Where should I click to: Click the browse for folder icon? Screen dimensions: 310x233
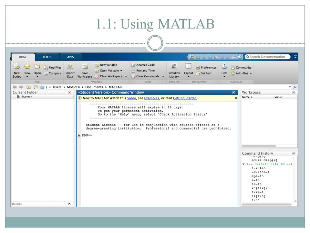(x=36, y=87)
